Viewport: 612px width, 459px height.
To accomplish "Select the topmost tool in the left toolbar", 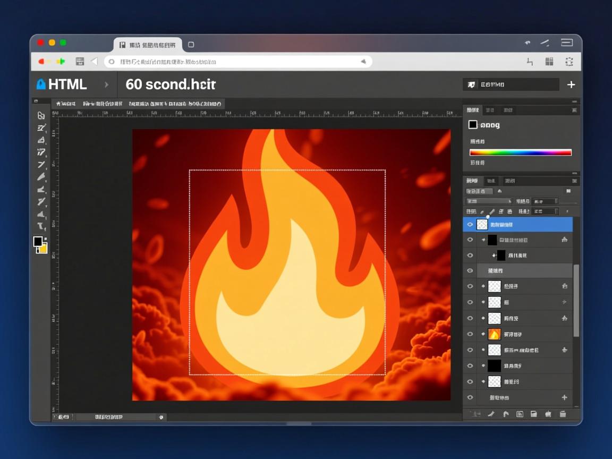I will [41, 115].
